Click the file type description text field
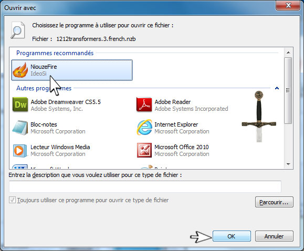This screenshot has height=251, width=304. tap(145, 186)
